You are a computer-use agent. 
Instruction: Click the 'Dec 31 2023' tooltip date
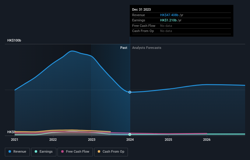141,9
